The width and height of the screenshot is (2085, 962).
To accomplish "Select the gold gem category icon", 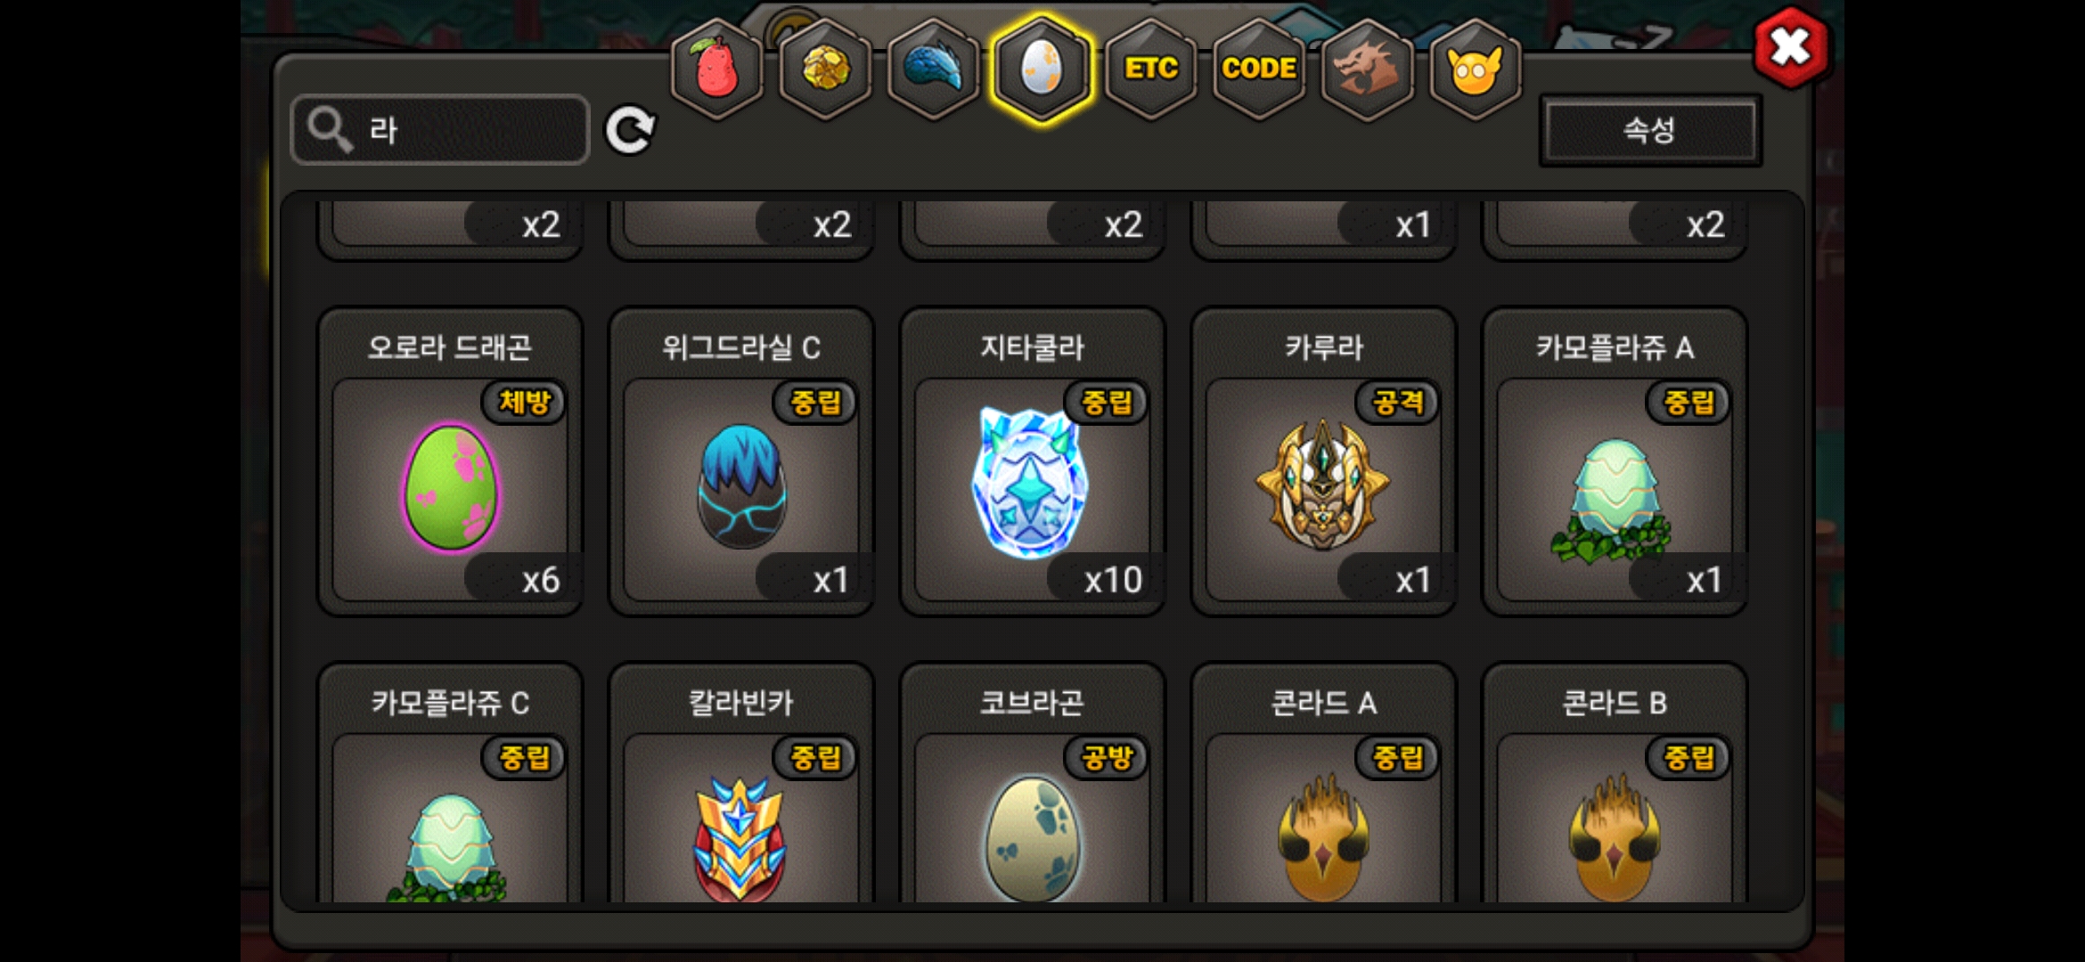I will pyautogui.click(x=826, y=69).
